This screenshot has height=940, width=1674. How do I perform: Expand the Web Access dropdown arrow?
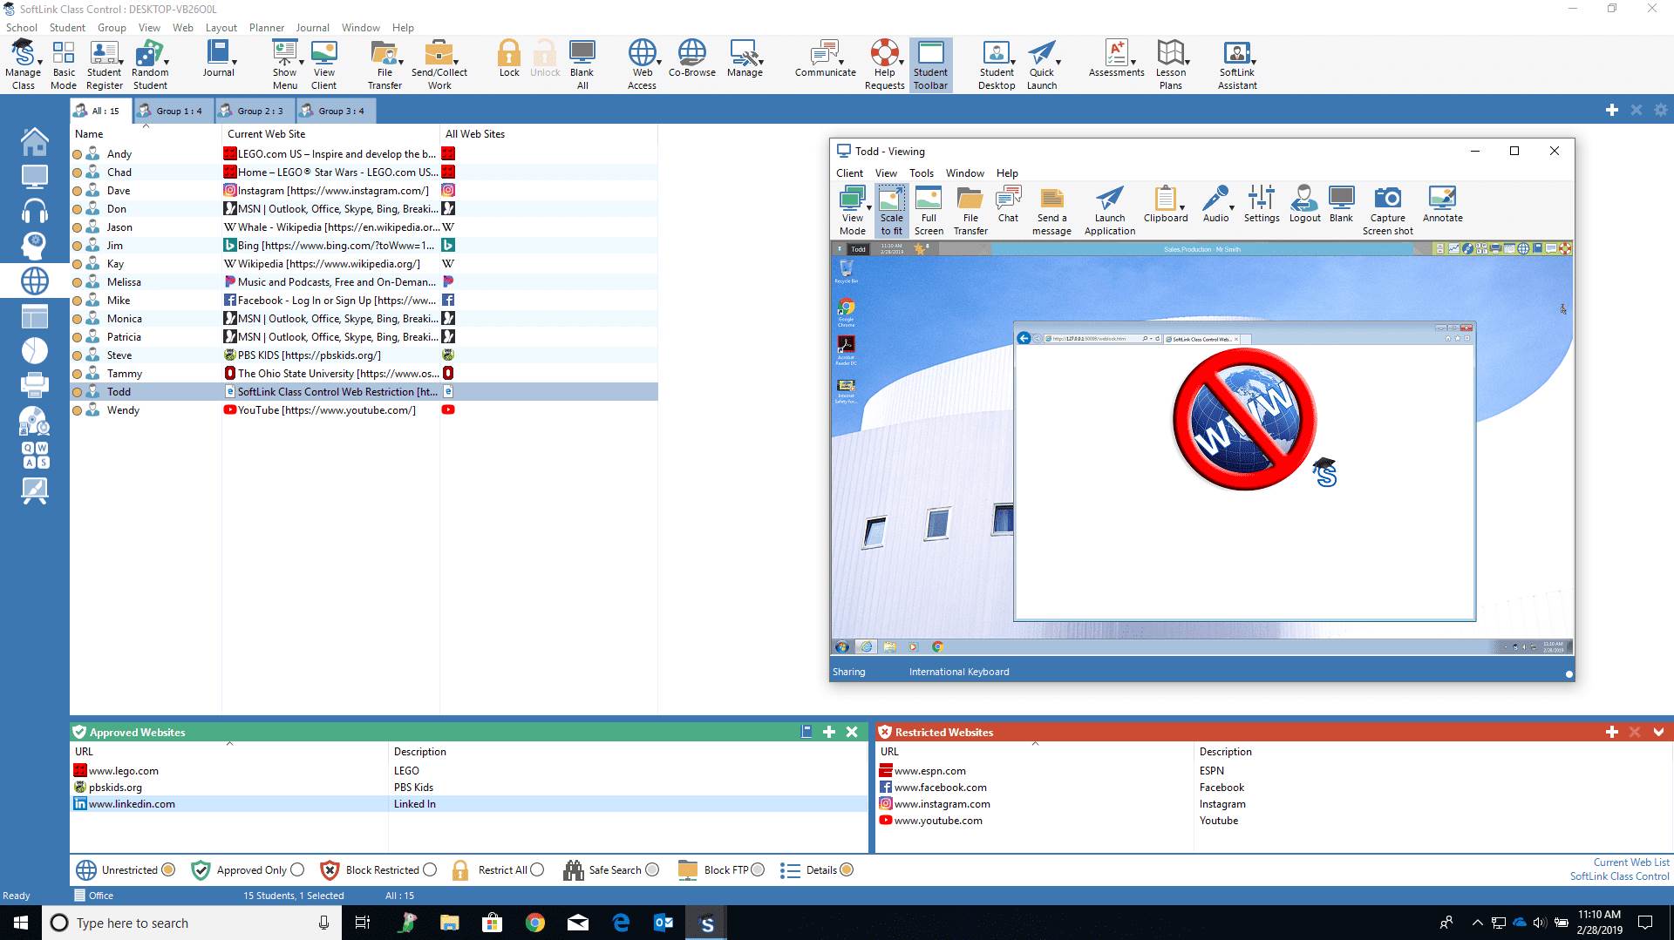(x=658, y=63)
